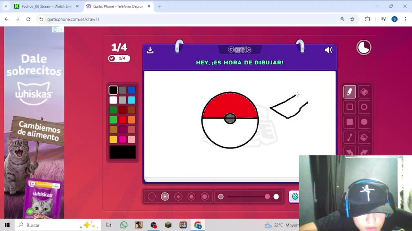Open Google Chrome from the taskbar
The image size is (412, 231).
point(198,225)
